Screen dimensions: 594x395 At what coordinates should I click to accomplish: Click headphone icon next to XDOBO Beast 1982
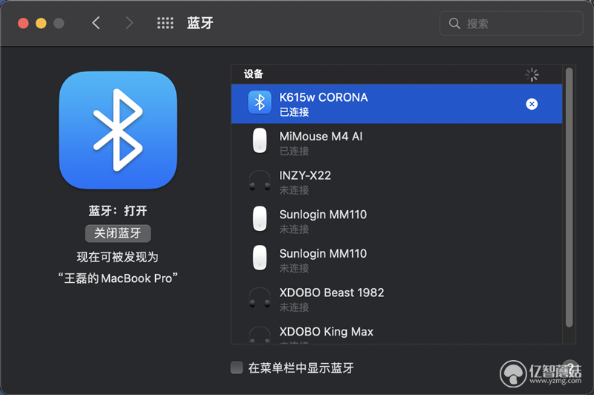click(259, 298)
